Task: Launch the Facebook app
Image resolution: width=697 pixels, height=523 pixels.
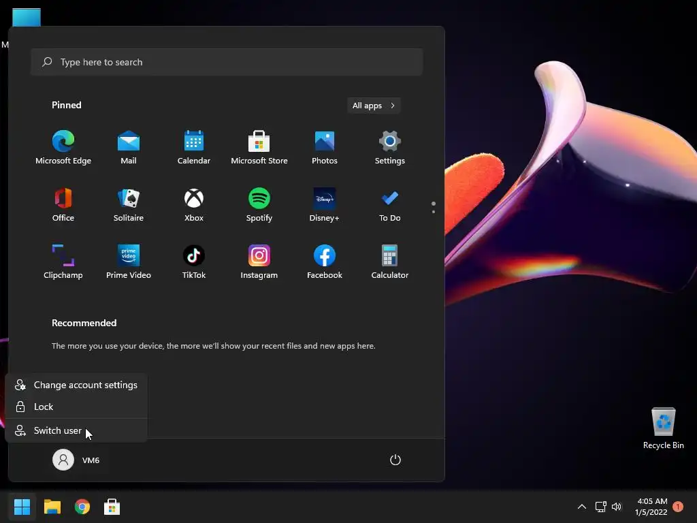Action: coord(325,262)
